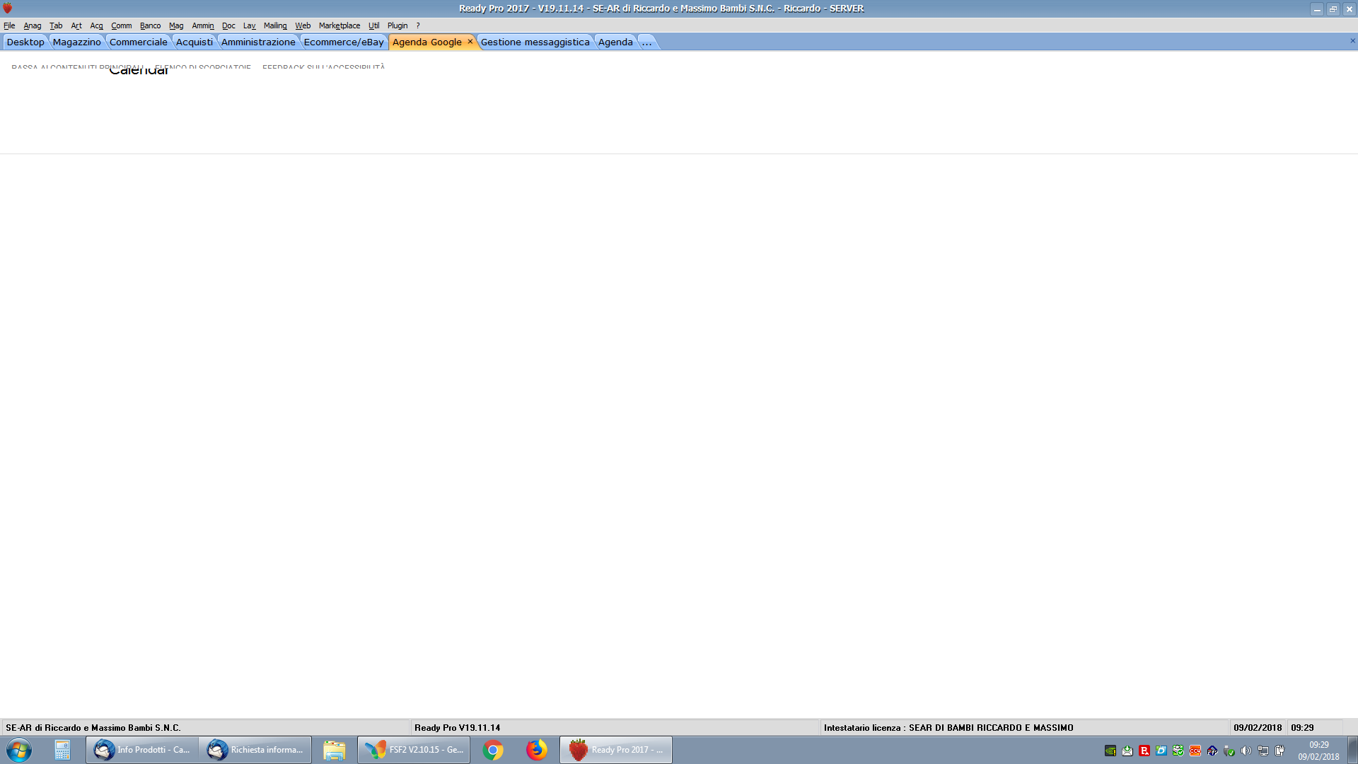The width and height of the screenshot is (1358, 764).
Task: Click Windows Start orb
Action: click(x=19, y=750)
